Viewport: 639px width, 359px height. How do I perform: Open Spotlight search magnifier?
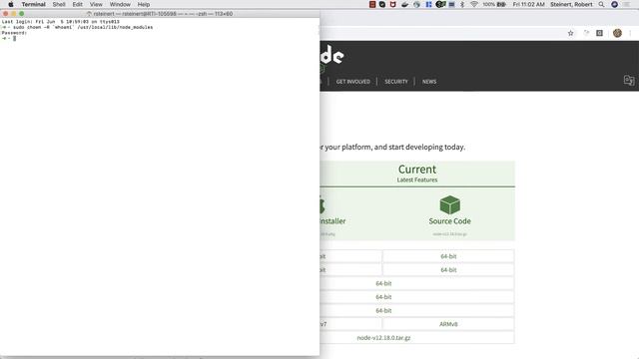pyautogui.click(x=601, y=4)
